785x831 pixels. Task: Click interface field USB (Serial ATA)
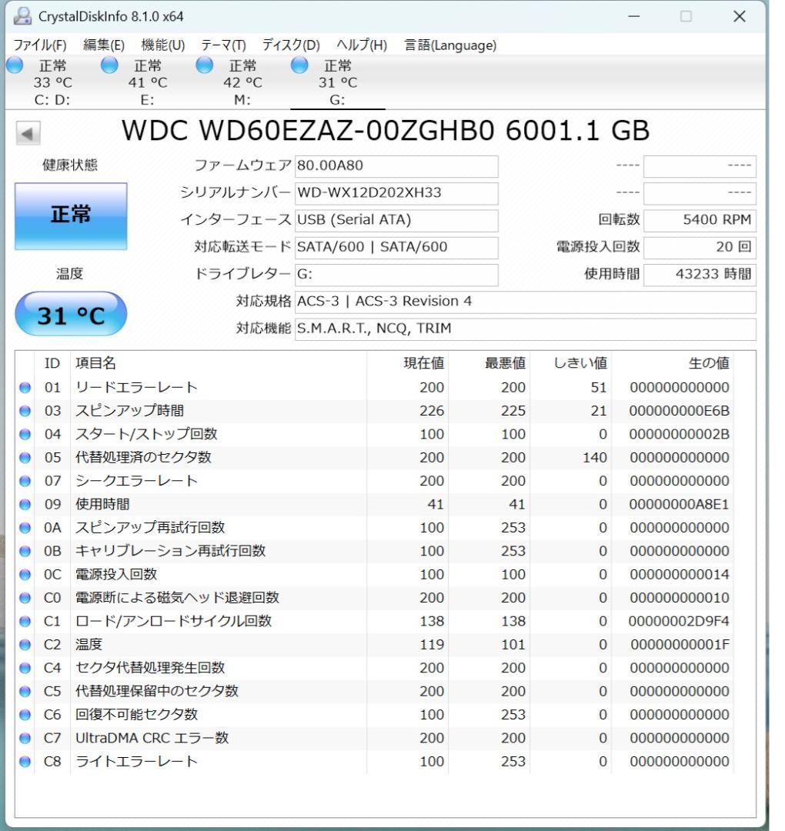[x=396, y=220]
